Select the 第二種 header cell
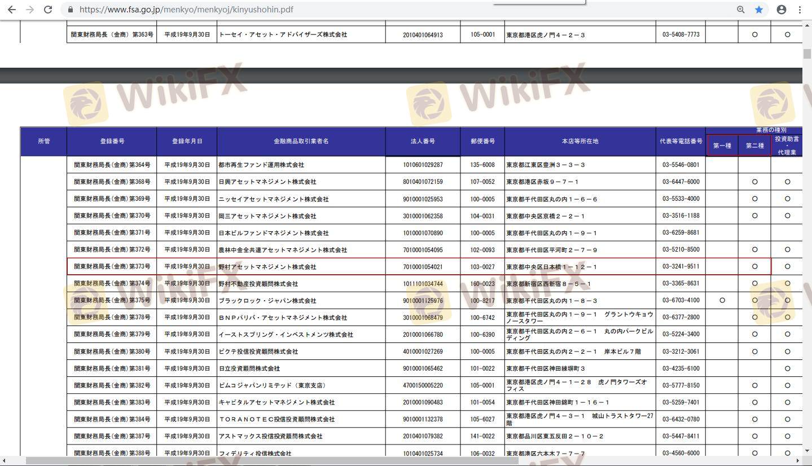The width and height of the screenshot is (812, 466). pos(754,146)
